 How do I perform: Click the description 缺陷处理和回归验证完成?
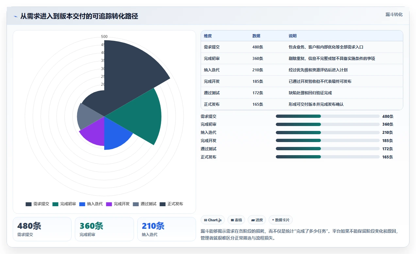click(310, 93)
